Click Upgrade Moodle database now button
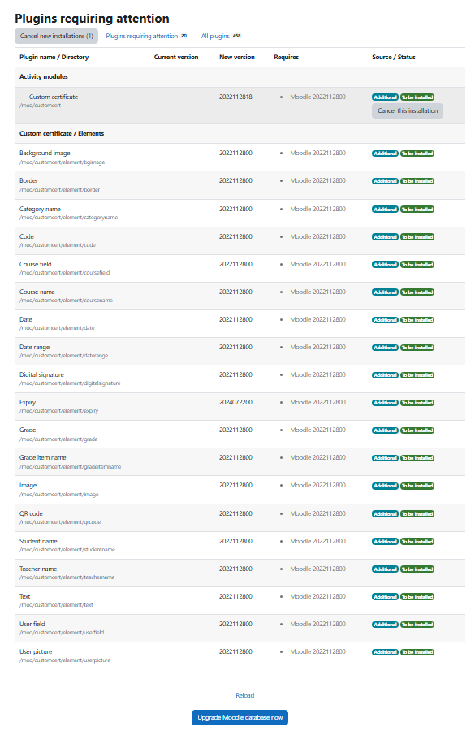 240,717
